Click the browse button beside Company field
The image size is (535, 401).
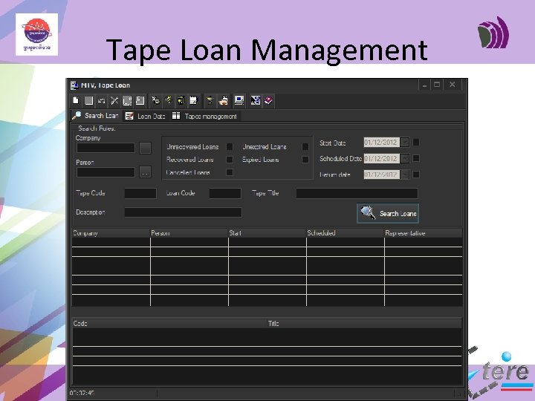[x=145, y=148]
